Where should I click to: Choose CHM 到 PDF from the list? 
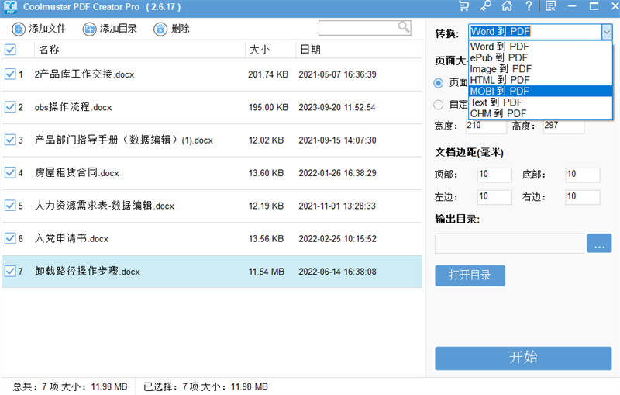point(540,113)
